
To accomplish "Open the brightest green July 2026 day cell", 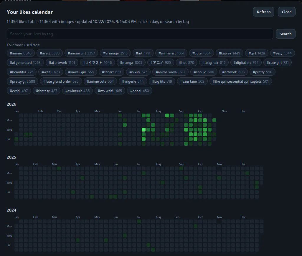I will tap(143, 130).
